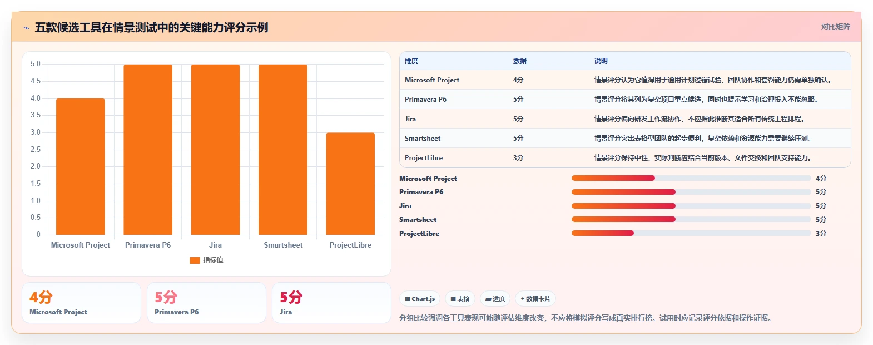Click the 说明 column header
The image size is (873, 345).
(x=601, y=61)
